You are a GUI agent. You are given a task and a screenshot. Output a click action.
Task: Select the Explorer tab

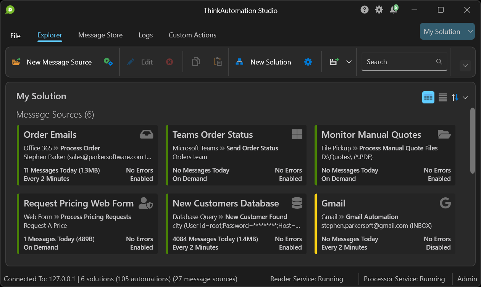(50, 35)
